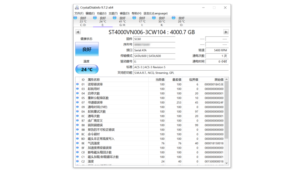304x174 pixels.
Task: Click the 驱动器号 E: field
Action: (154, 61)
